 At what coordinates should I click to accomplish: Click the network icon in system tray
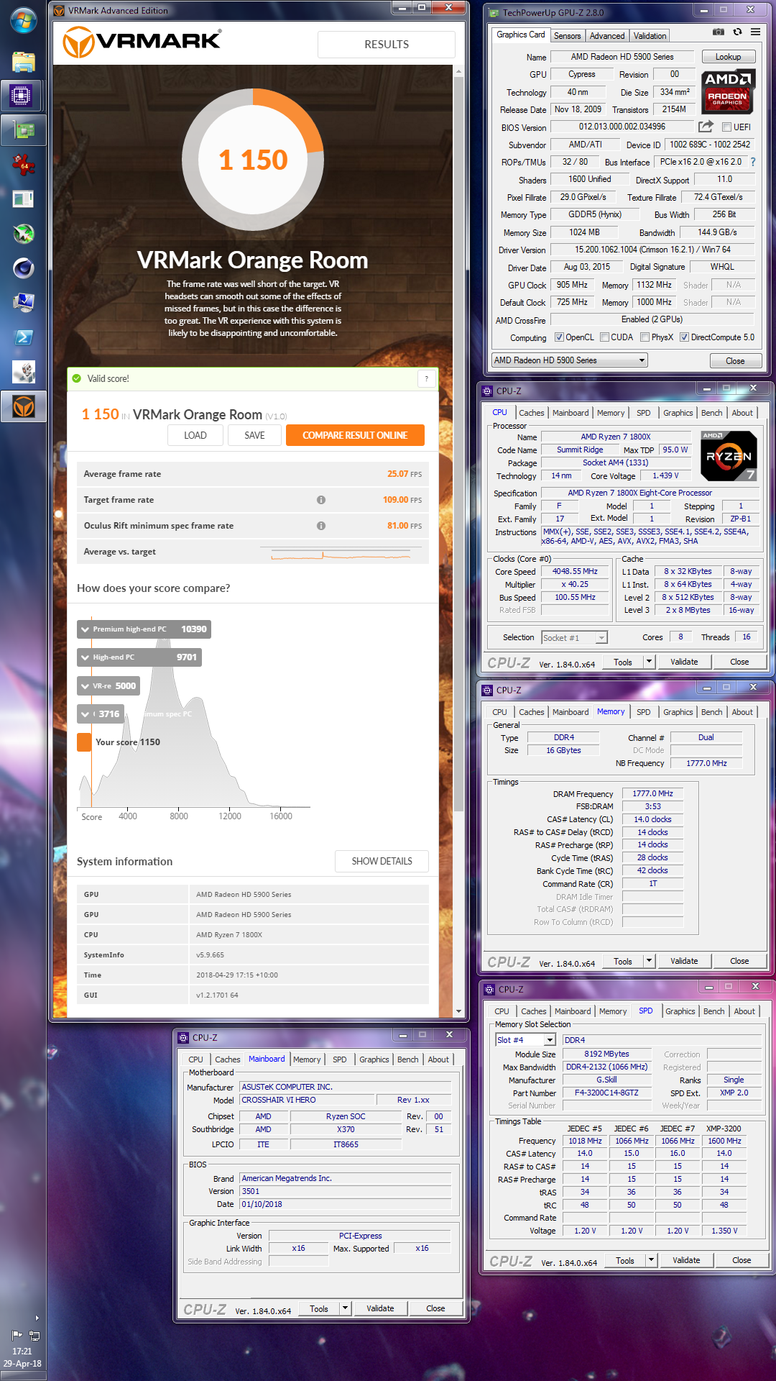34,1335
